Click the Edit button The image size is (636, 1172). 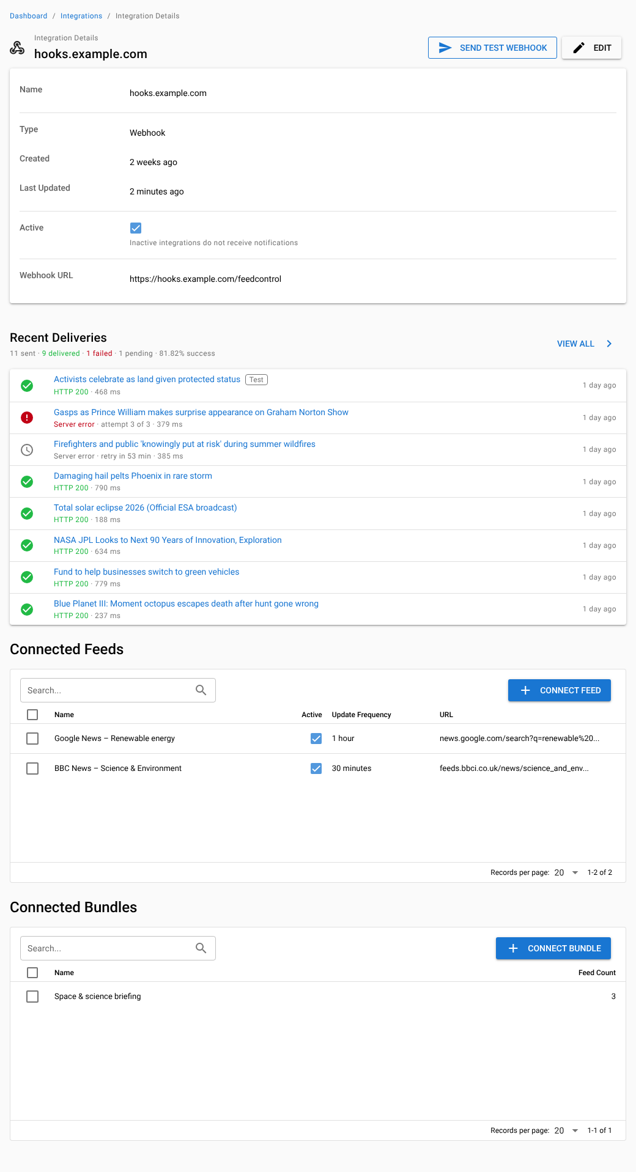point(591,48)
